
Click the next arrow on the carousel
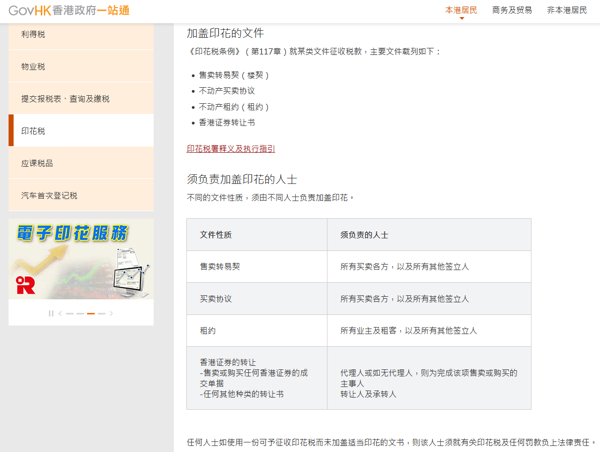point(111,313)
